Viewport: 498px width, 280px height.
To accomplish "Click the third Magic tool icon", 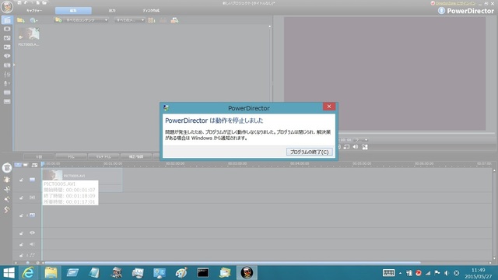I will [x=7, y=189].
